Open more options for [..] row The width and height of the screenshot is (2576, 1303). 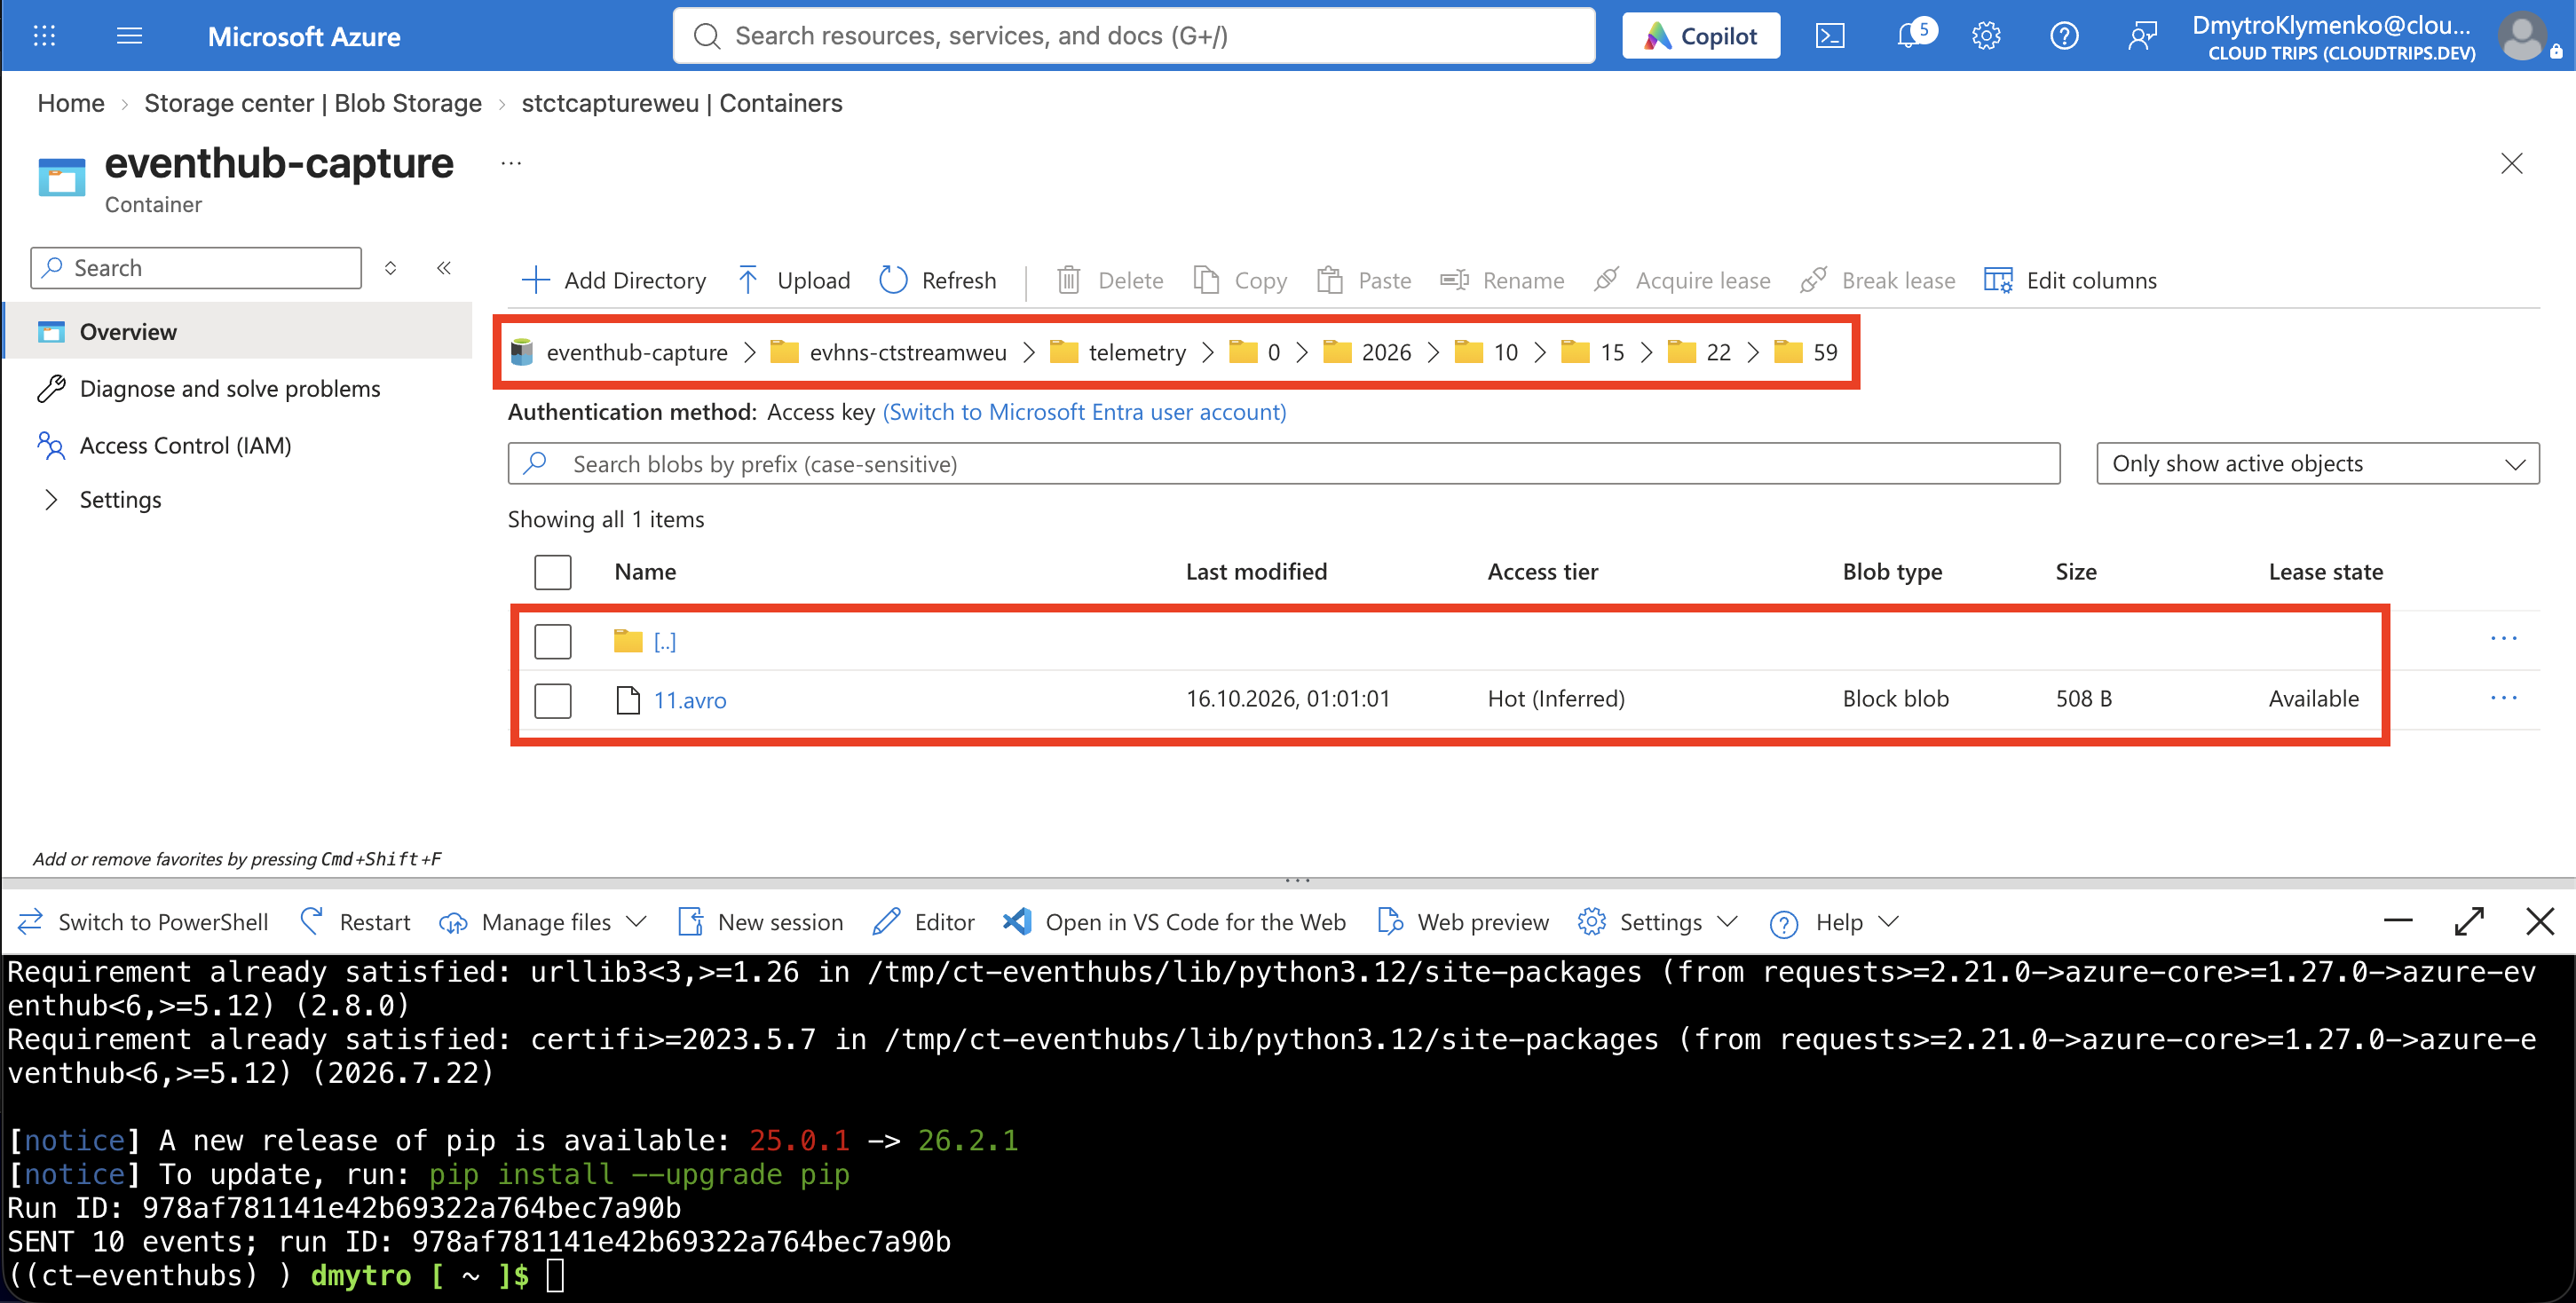pos(2503,638)
